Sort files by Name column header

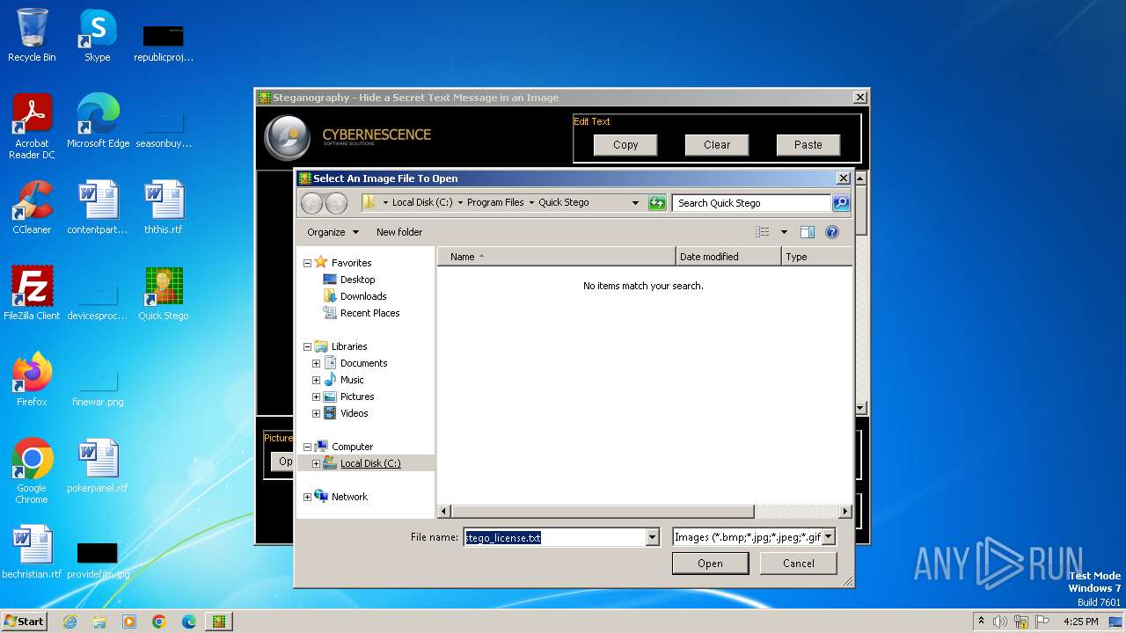[x=556, y=257]
